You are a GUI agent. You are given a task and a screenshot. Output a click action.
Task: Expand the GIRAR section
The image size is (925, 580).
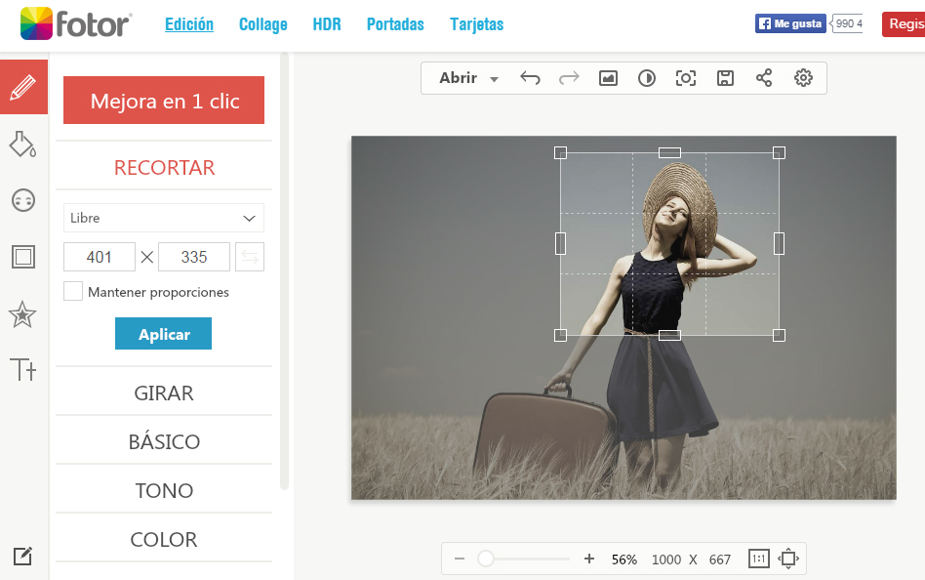coord(164,393)
